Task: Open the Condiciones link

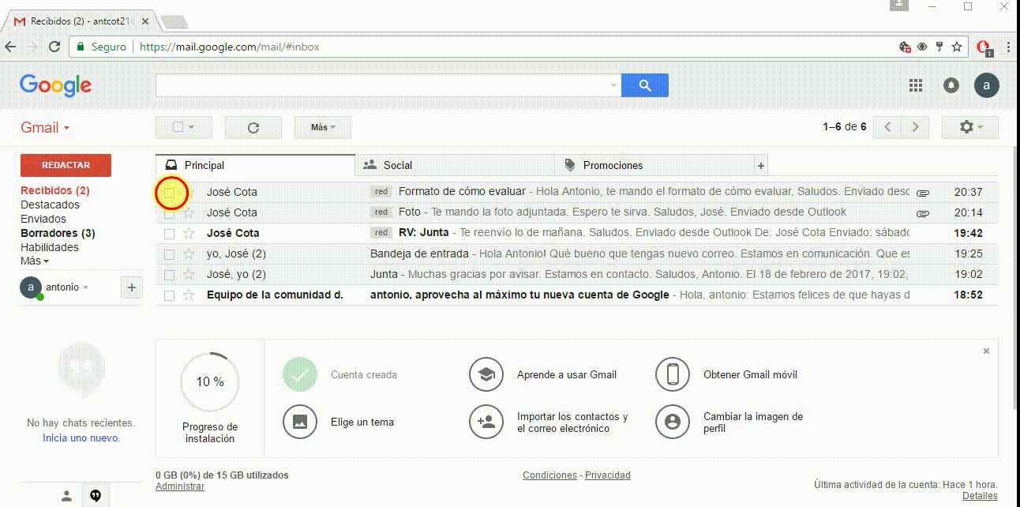Action: point(549,475)
